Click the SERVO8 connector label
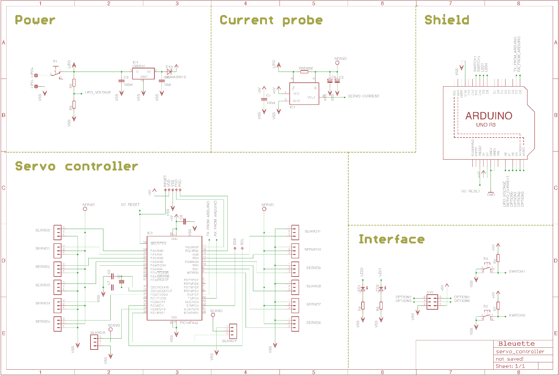The height and width of the screenshot is (376, 559). 313,286
